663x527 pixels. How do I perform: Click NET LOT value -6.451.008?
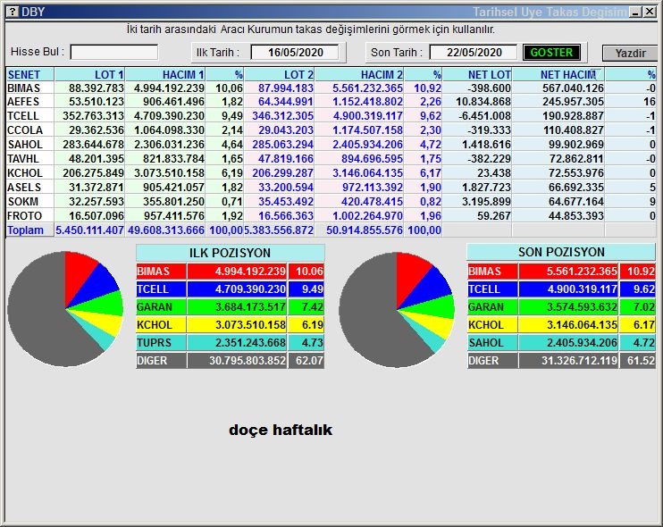485,116
